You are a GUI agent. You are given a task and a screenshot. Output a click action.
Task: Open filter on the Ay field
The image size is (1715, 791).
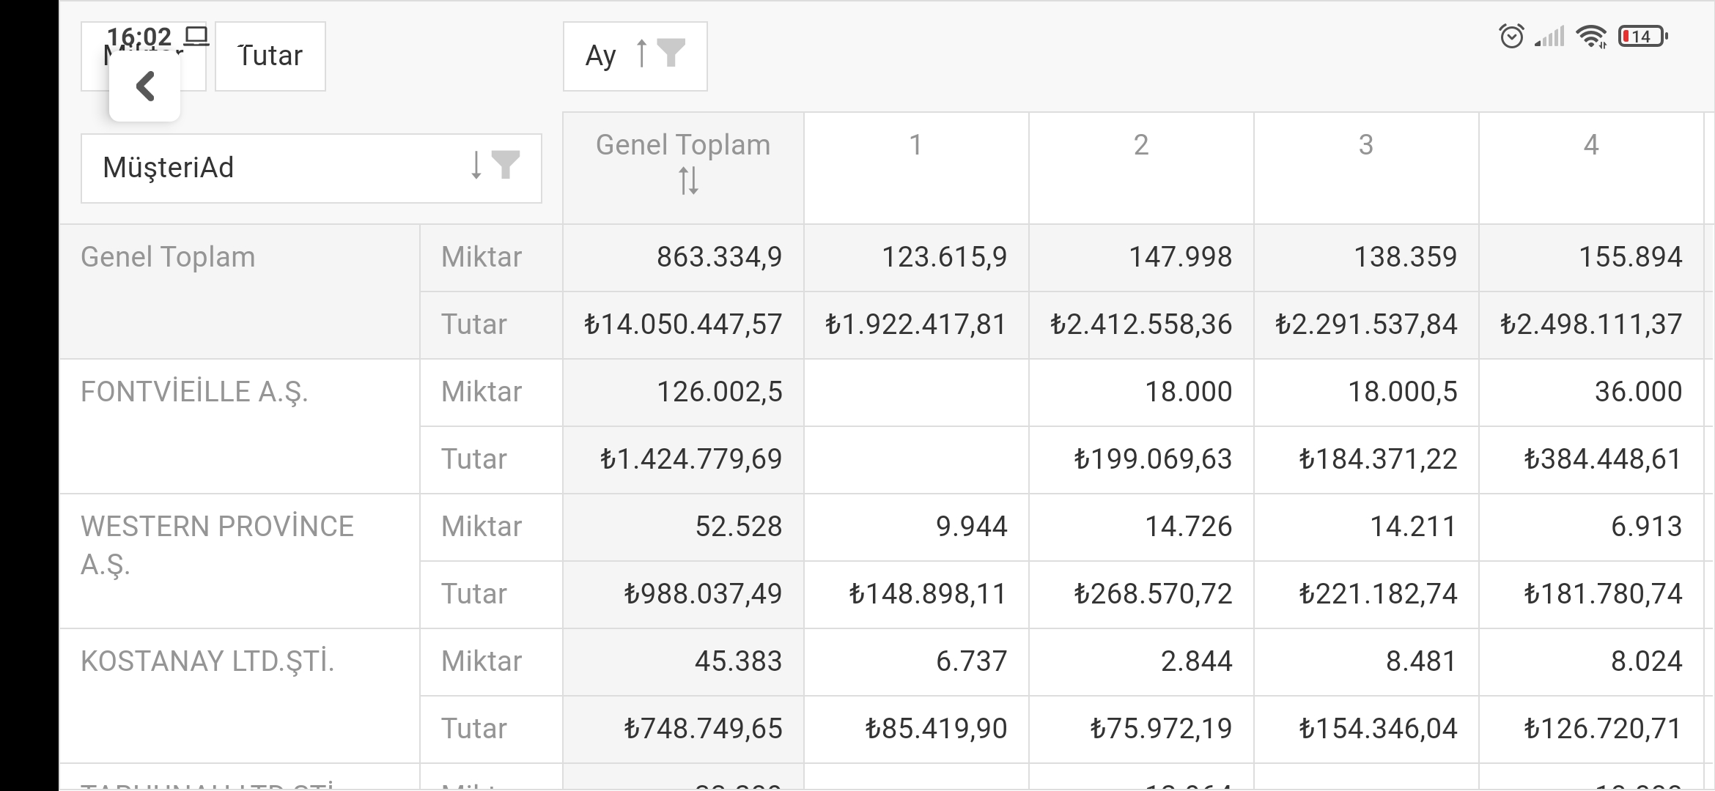pos(671,53)
